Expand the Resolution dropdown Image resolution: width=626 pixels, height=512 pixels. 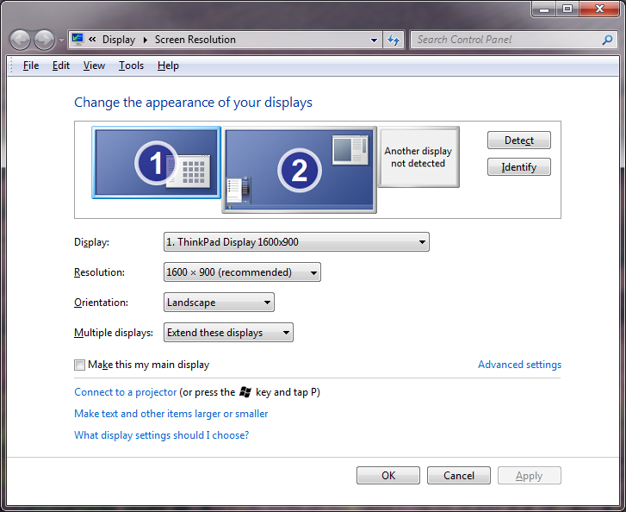click(242, 272)
